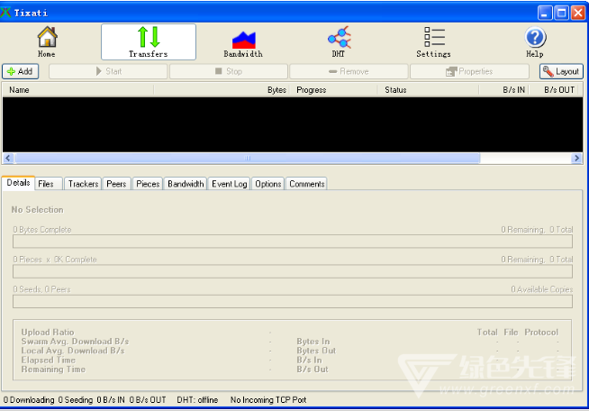Click the '0 Downloading' status bar entry
The width and height of the screenshot is (589, 411).
pos(29,399)
